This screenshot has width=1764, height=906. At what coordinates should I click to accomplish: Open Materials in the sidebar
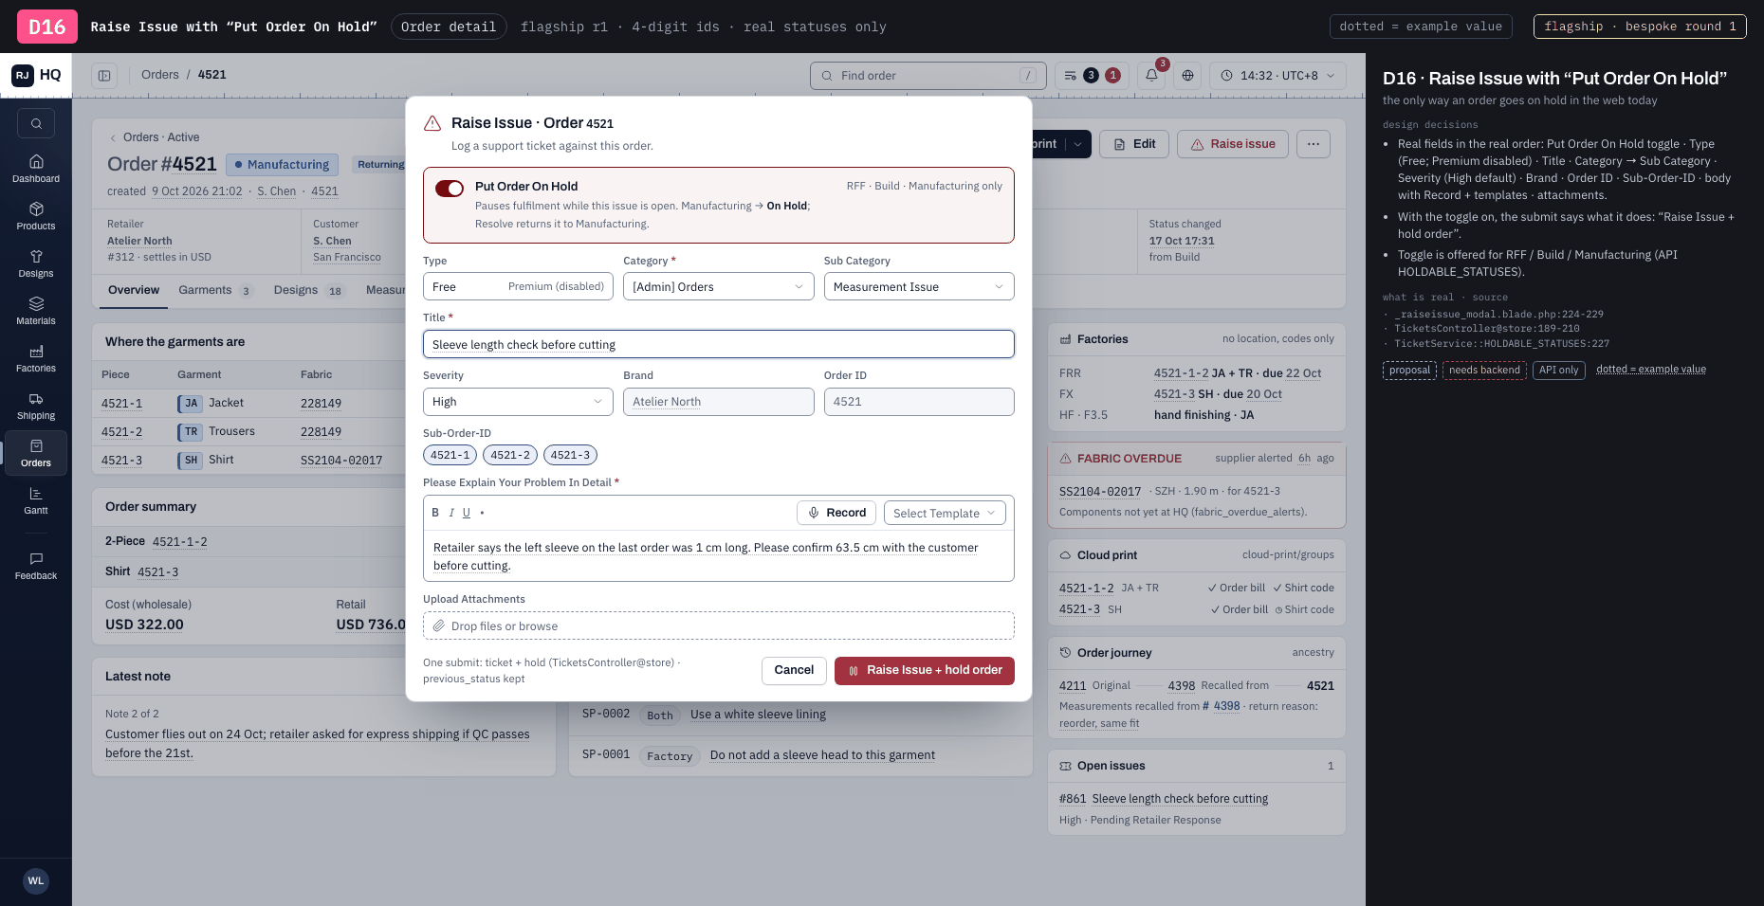(36, 310)
